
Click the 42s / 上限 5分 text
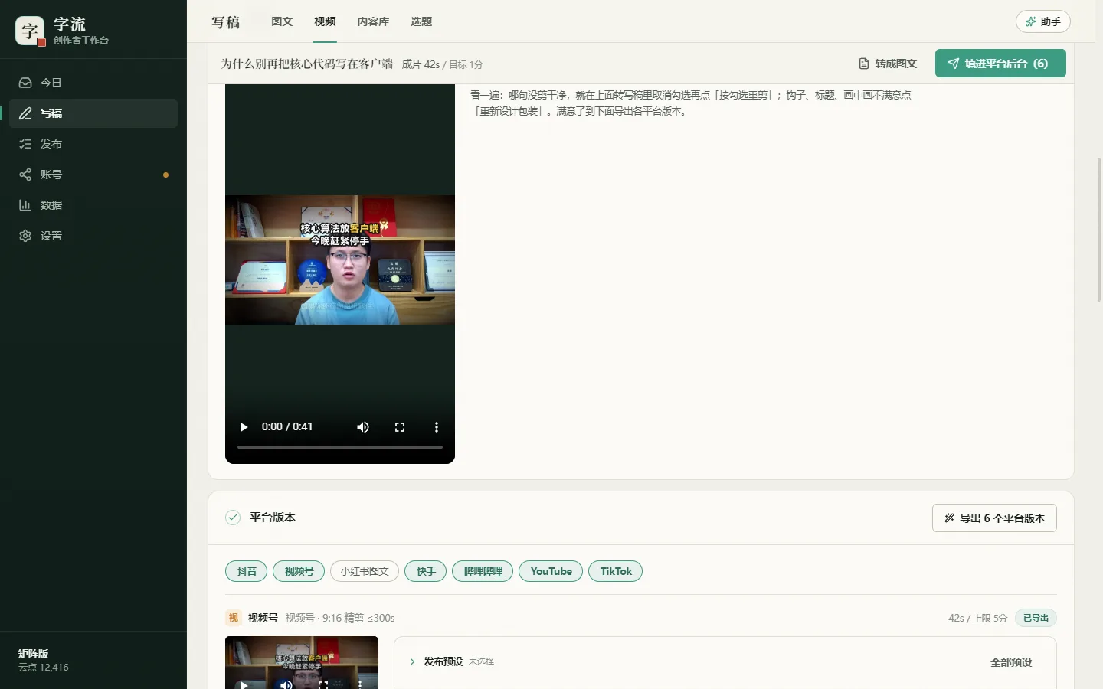(x=977, y=618)
